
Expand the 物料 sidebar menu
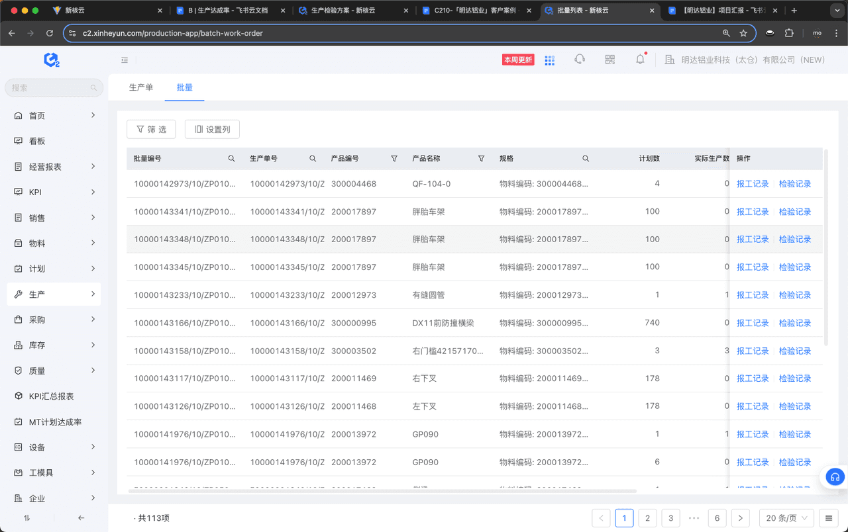coord(93,243)
